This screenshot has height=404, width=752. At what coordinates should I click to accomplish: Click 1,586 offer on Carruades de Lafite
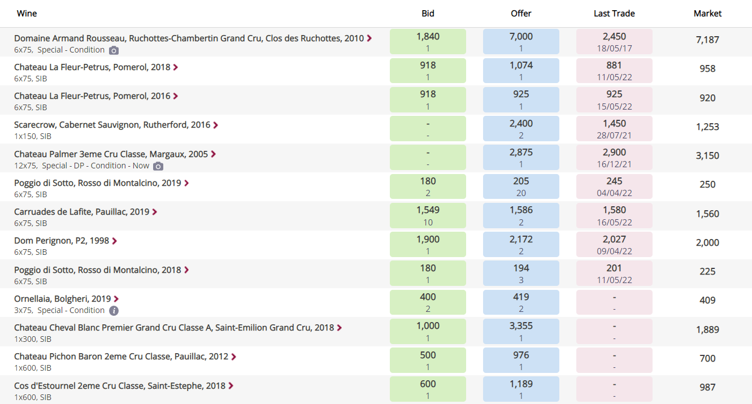(x=521, y=216)
